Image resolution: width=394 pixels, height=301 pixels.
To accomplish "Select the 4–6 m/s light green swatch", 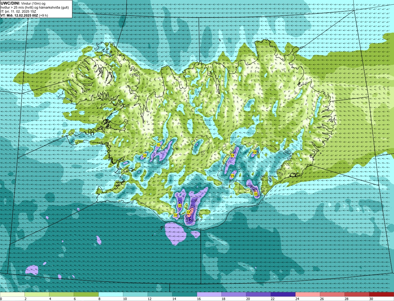I will point(62,294).
